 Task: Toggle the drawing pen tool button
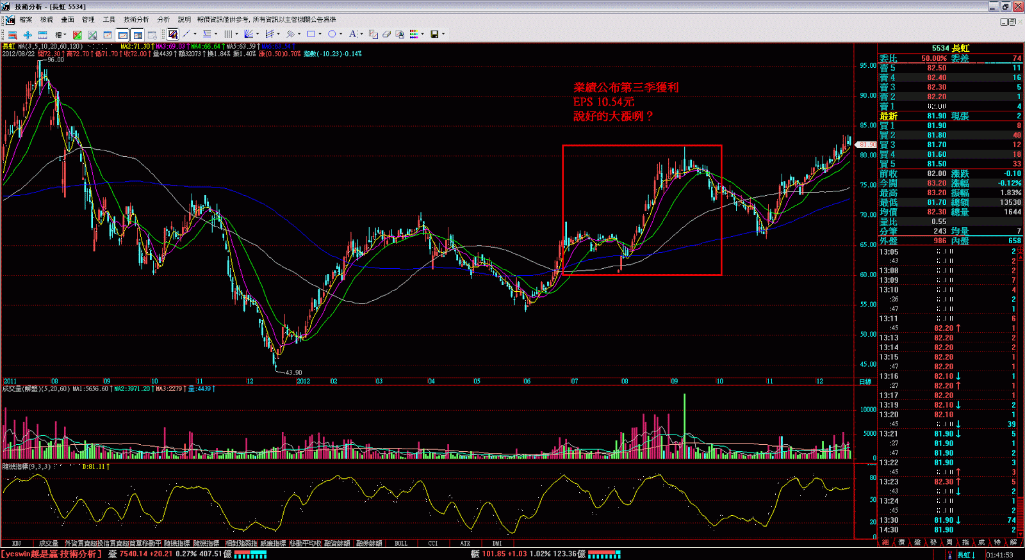point(173,35)
